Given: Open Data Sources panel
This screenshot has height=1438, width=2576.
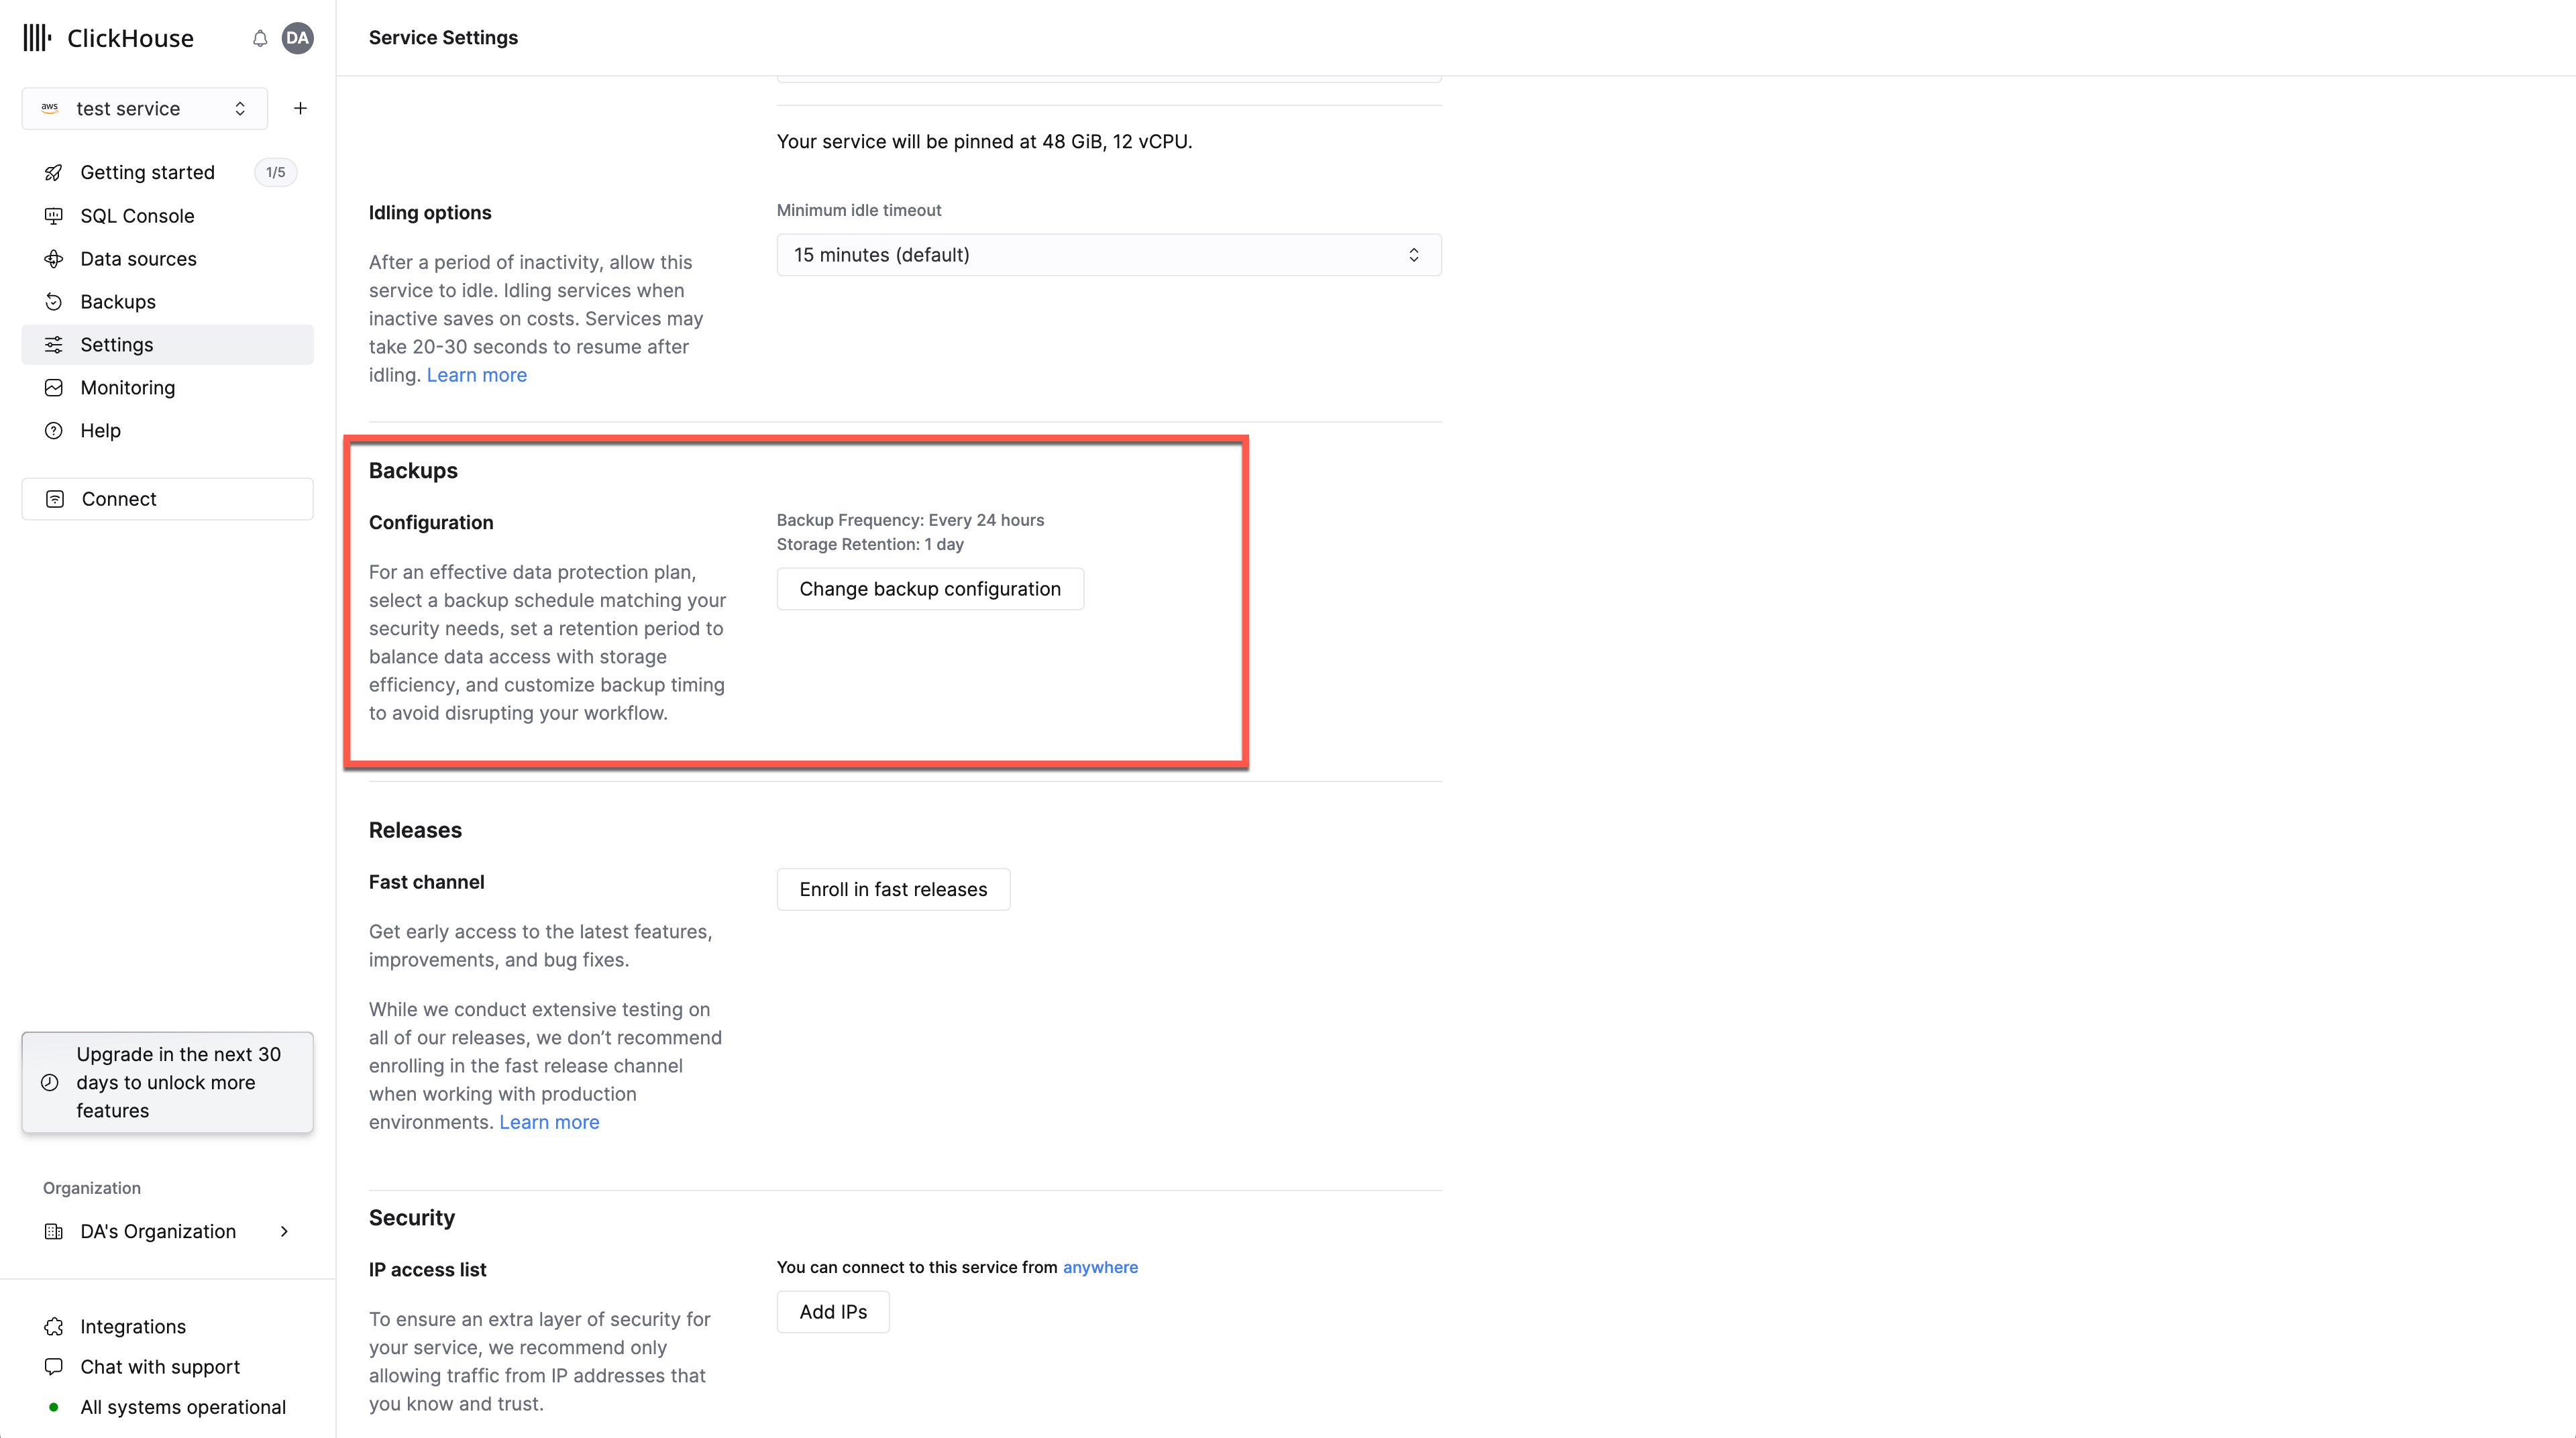Looking at the screenshot, I should pyautogui.click(x=138, y=258).
